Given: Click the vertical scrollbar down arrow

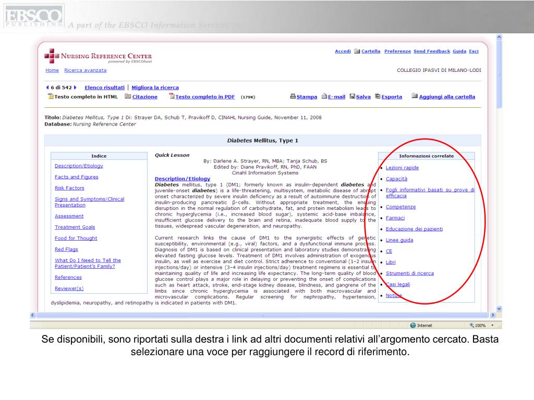Looking at the screenshot, I should 499,309.
